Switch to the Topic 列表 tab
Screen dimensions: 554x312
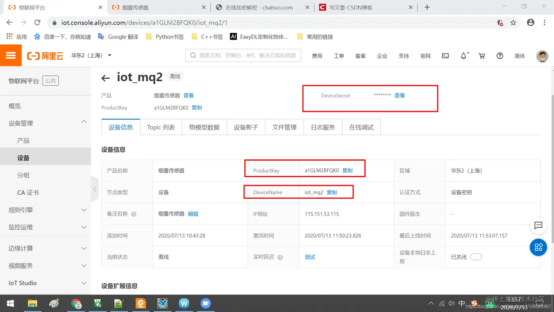point(161,127)
